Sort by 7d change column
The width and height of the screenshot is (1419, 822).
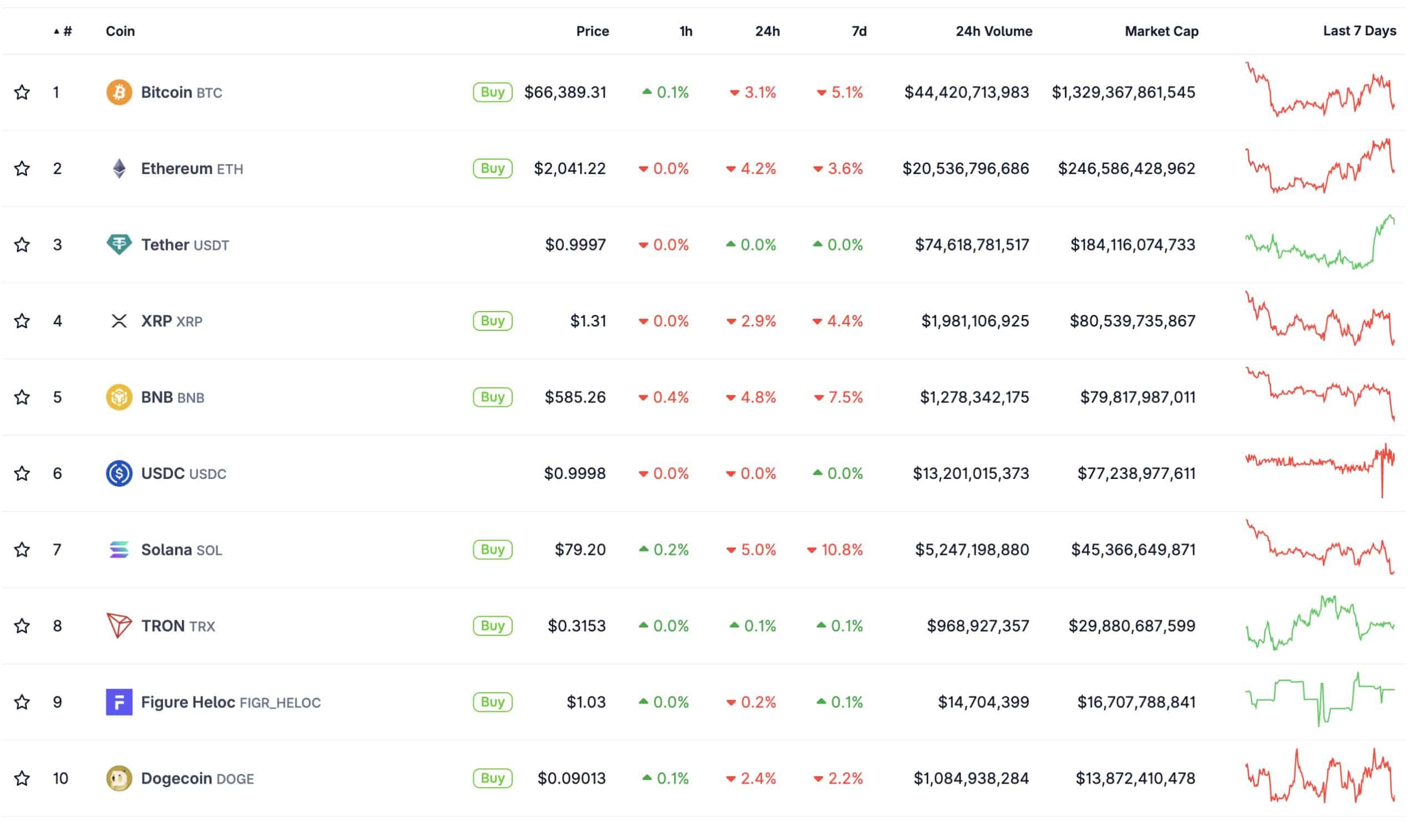pyautogui.click(x=860, y=31)
